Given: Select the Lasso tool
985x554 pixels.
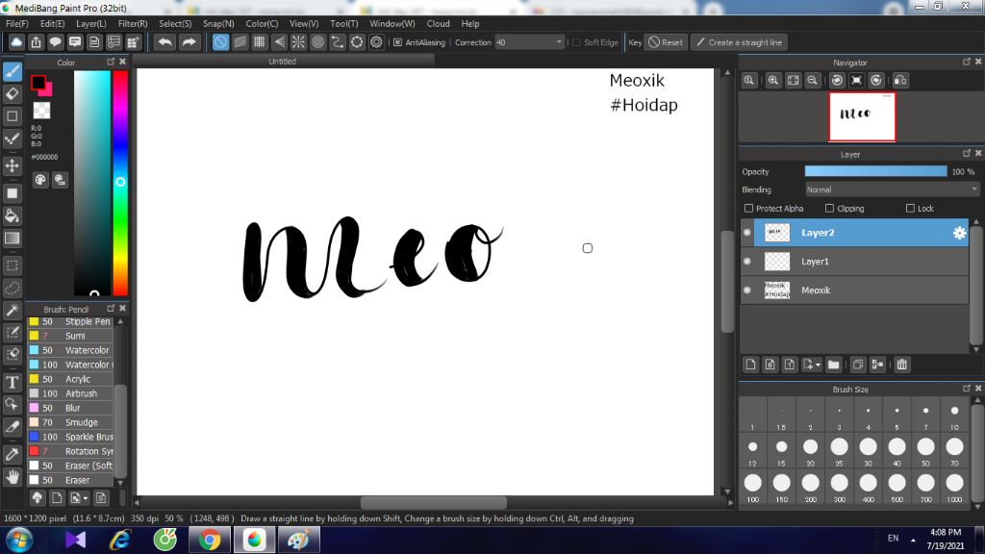Looking at the screenshot, I should click(12, 288).
